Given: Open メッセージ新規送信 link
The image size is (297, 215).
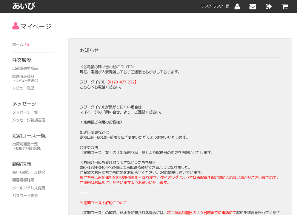Looking at the screenshot, I should (x=29, y=120).
